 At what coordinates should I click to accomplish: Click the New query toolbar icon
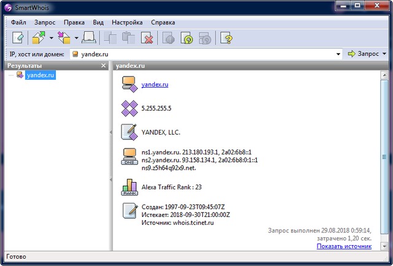[18, 38]
